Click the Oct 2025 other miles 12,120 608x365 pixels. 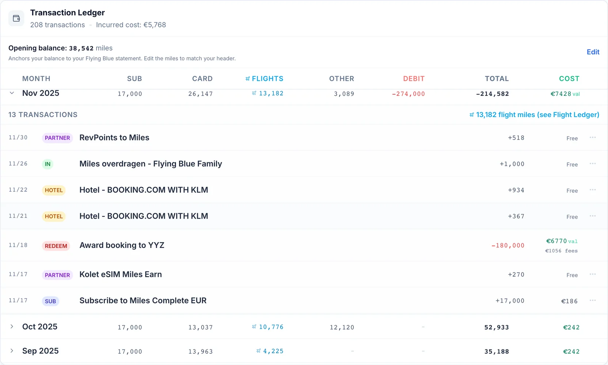(342, 327)
